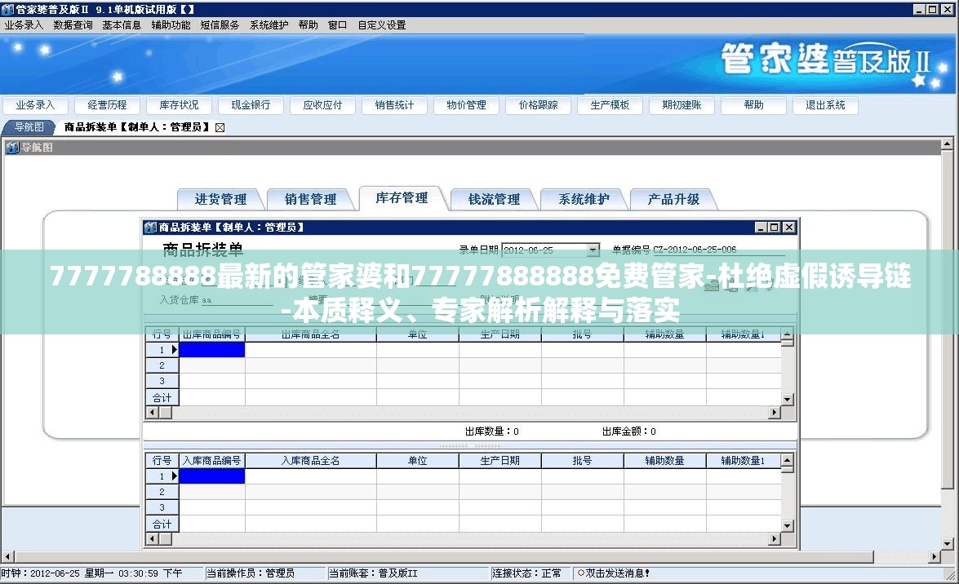959x584 pixels.
Task: Click the 出库 table vertical scroll up arrow
Action: pyautogui.click(x=787, y=334)
